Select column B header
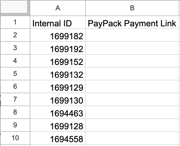The width and height of the screenshot is (180, 146). pyautogui.click(x=132, y=8)
